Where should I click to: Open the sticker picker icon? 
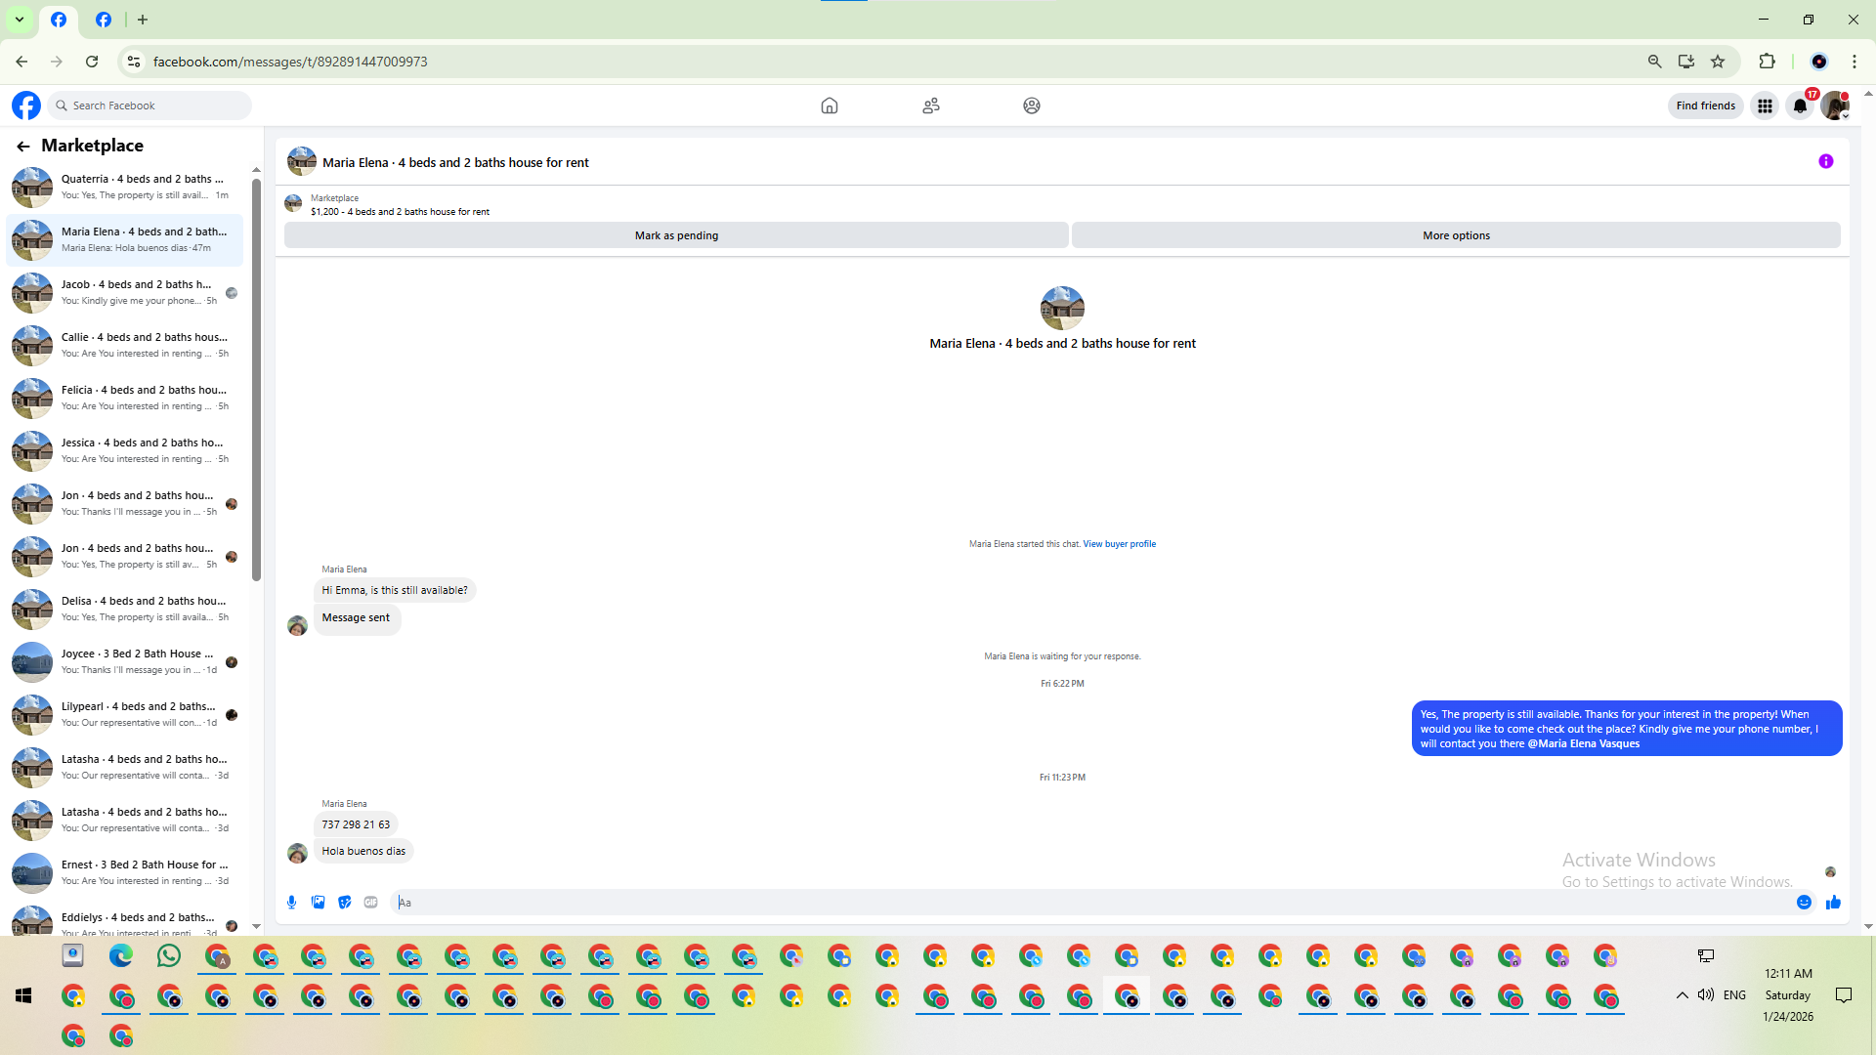344,903
